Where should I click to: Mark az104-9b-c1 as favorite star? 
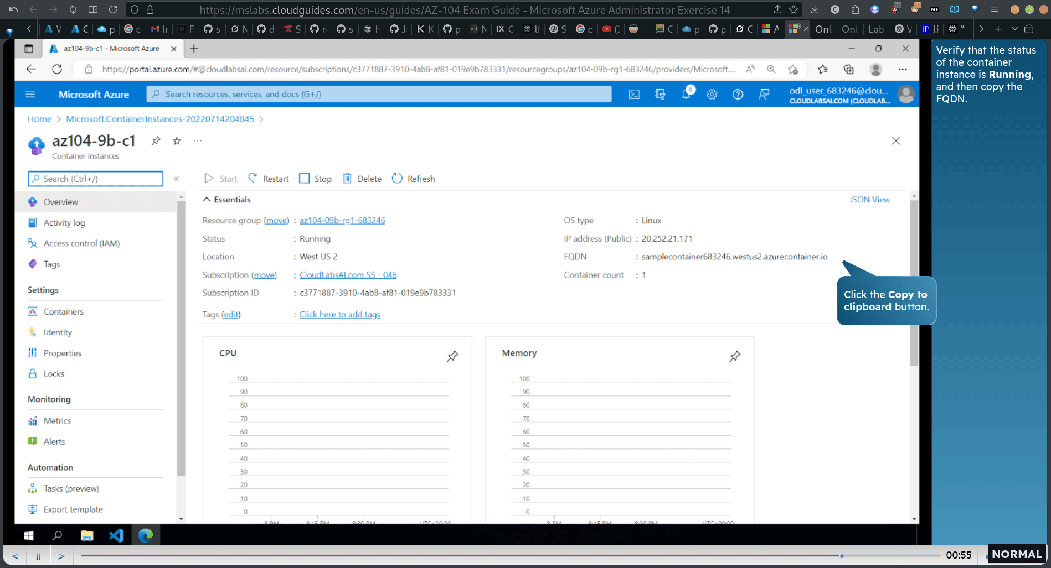(177, 141)
